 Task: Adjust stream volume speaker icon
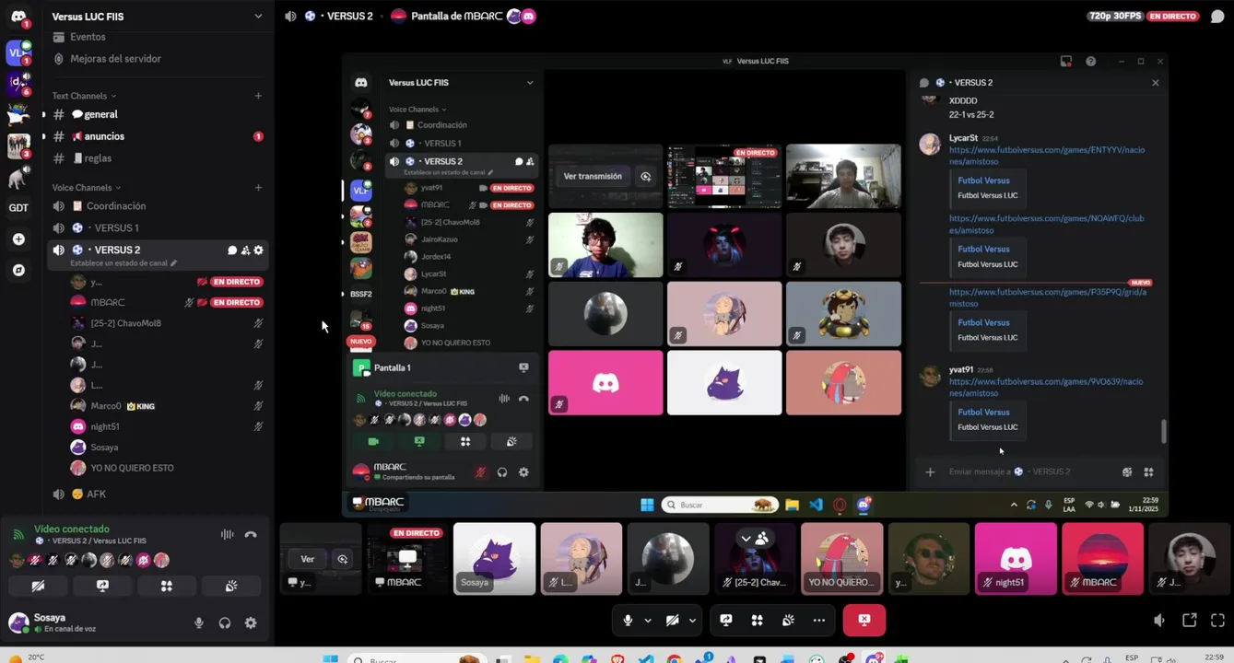point(1158,621)
